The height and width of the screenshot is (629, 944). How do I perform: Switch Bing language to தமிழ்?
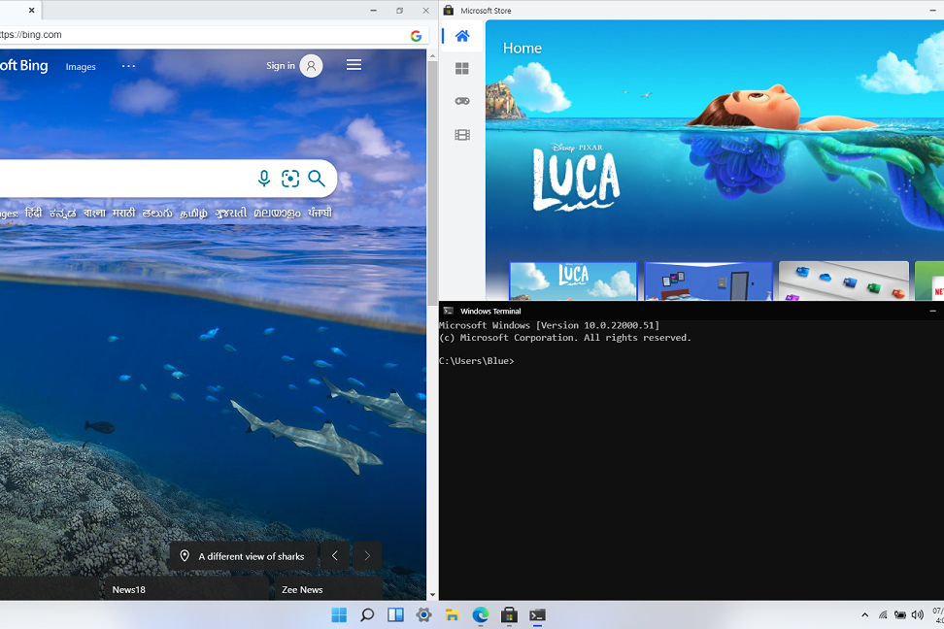click(193, 214)
